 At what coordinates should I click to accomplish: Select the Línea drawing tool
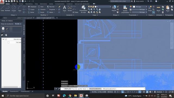tap(2, 8)
